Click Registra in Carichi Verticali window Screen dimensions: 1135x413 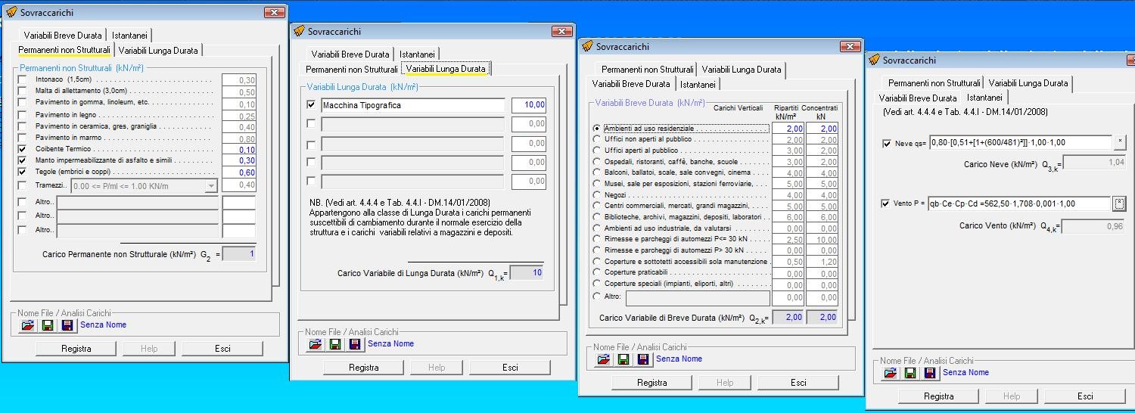(652, 383)
